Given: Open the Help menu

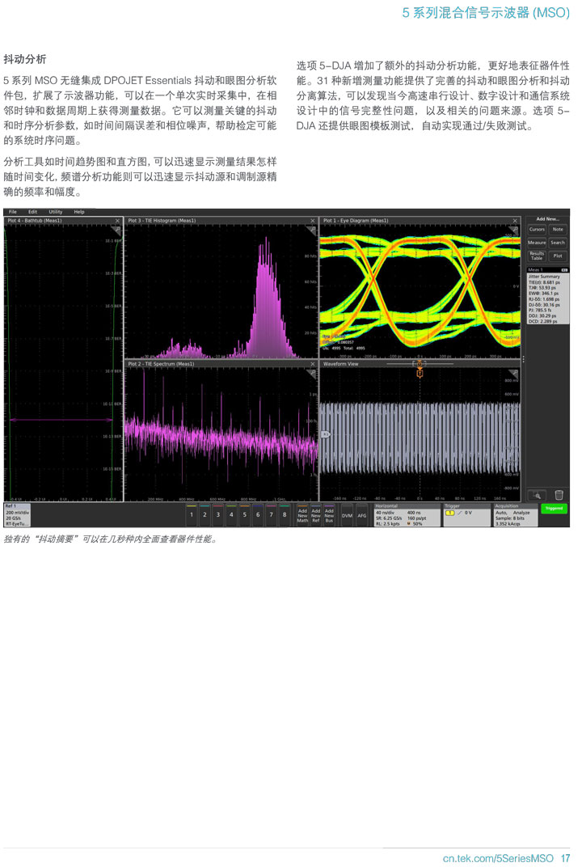Looking at the screenshot, I should point(79,212).
